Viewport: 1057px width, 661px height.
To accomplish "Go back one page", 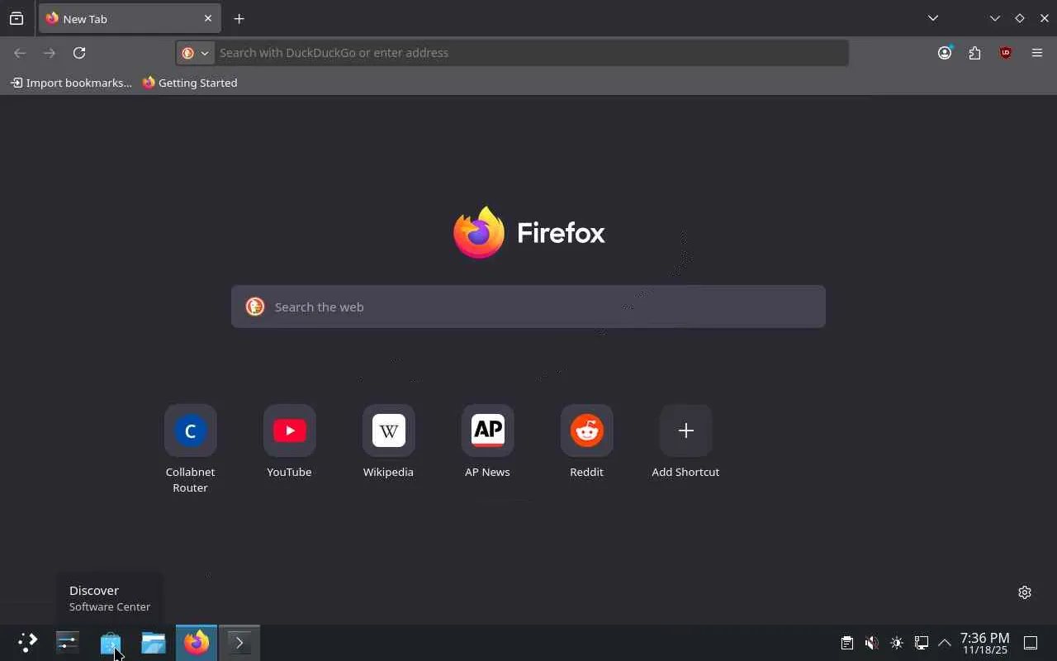I will tap(20, 53).
